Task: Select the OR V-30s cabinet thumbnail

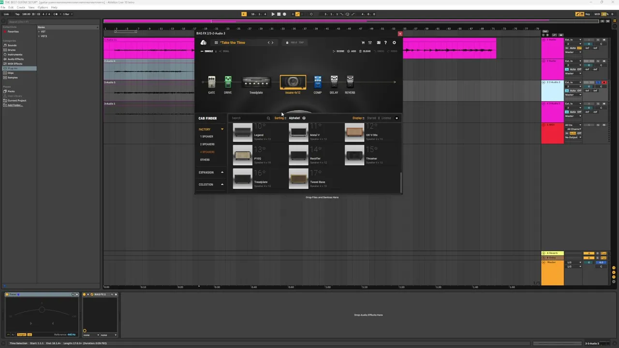Action: tap(354, 132)
